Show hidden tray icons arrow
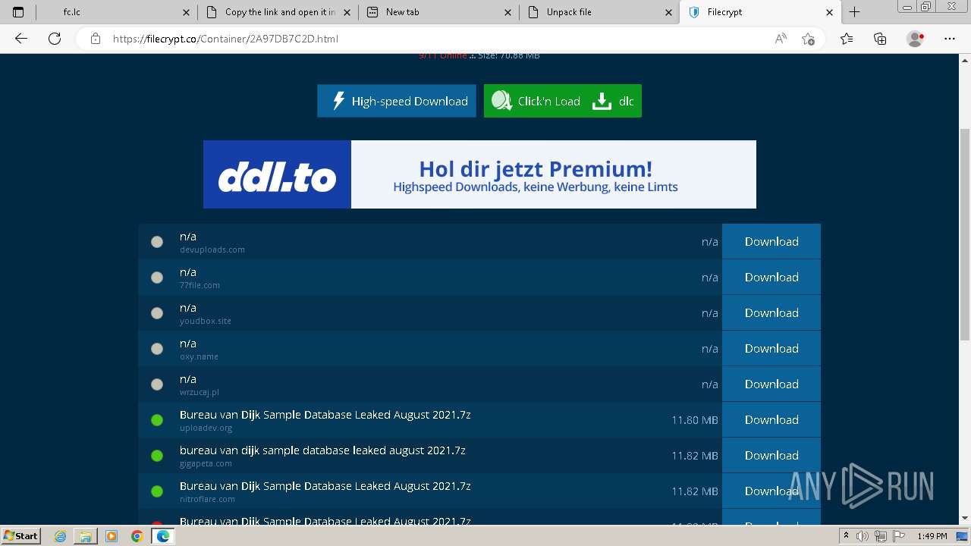The width and height of the screenshot is (971, 546). click(847, 536)
